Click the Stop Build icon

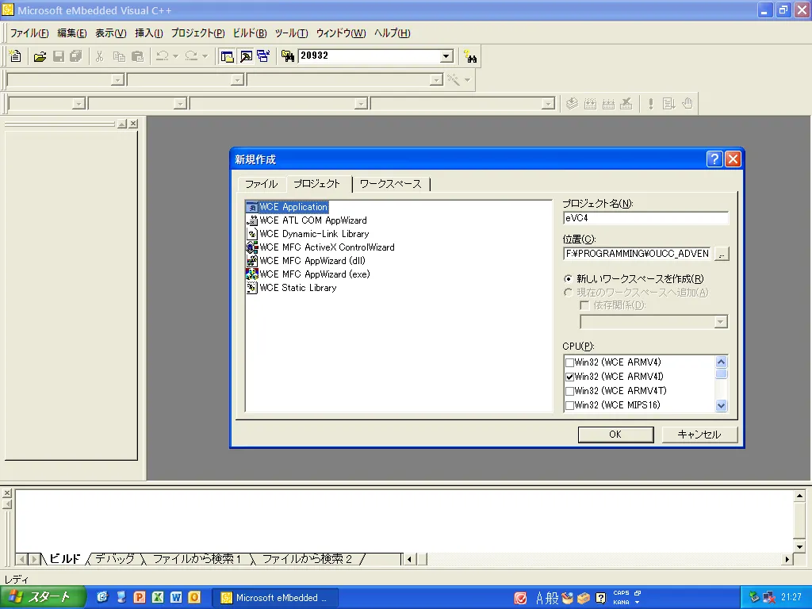point(626,104)
